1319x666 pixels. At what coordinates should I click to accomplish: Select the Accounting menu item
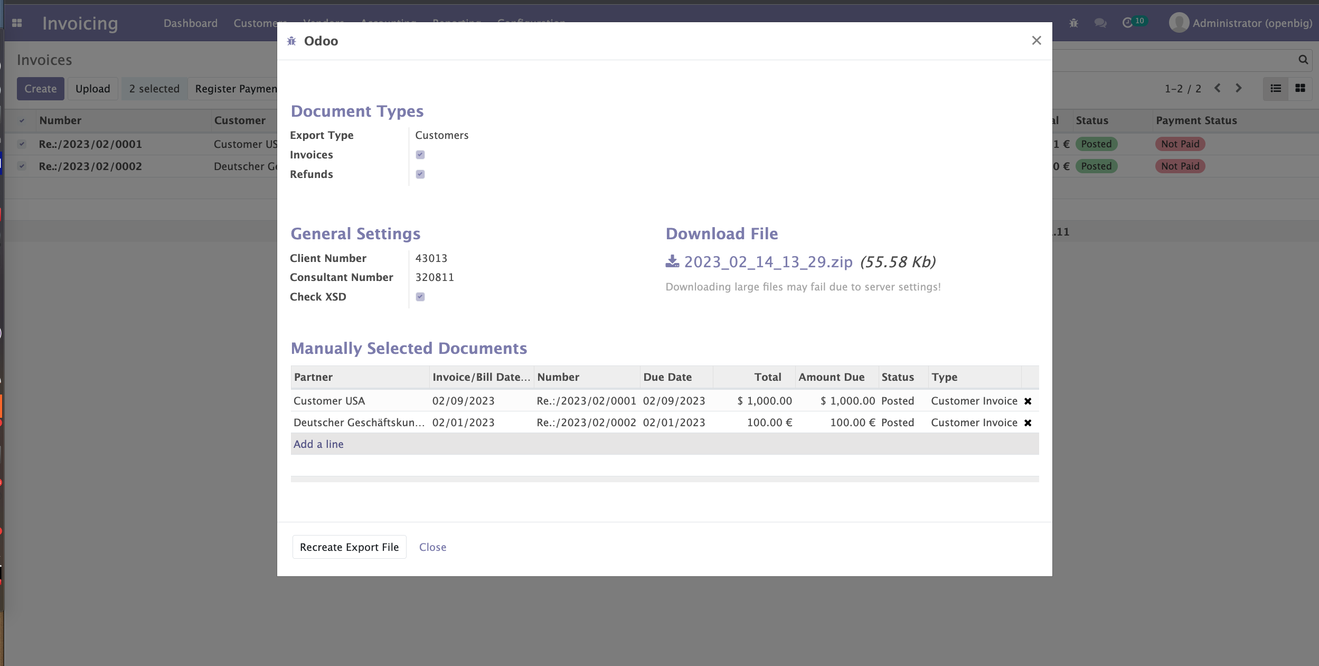coord(387,23)
